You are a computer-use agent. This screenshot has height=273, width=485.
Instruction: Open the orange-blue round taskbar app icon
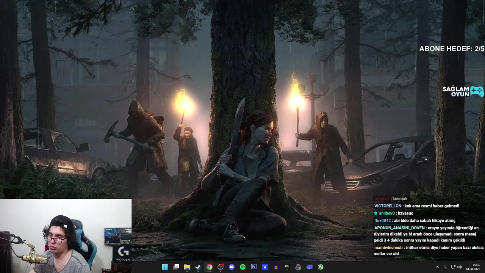point(276,267)
